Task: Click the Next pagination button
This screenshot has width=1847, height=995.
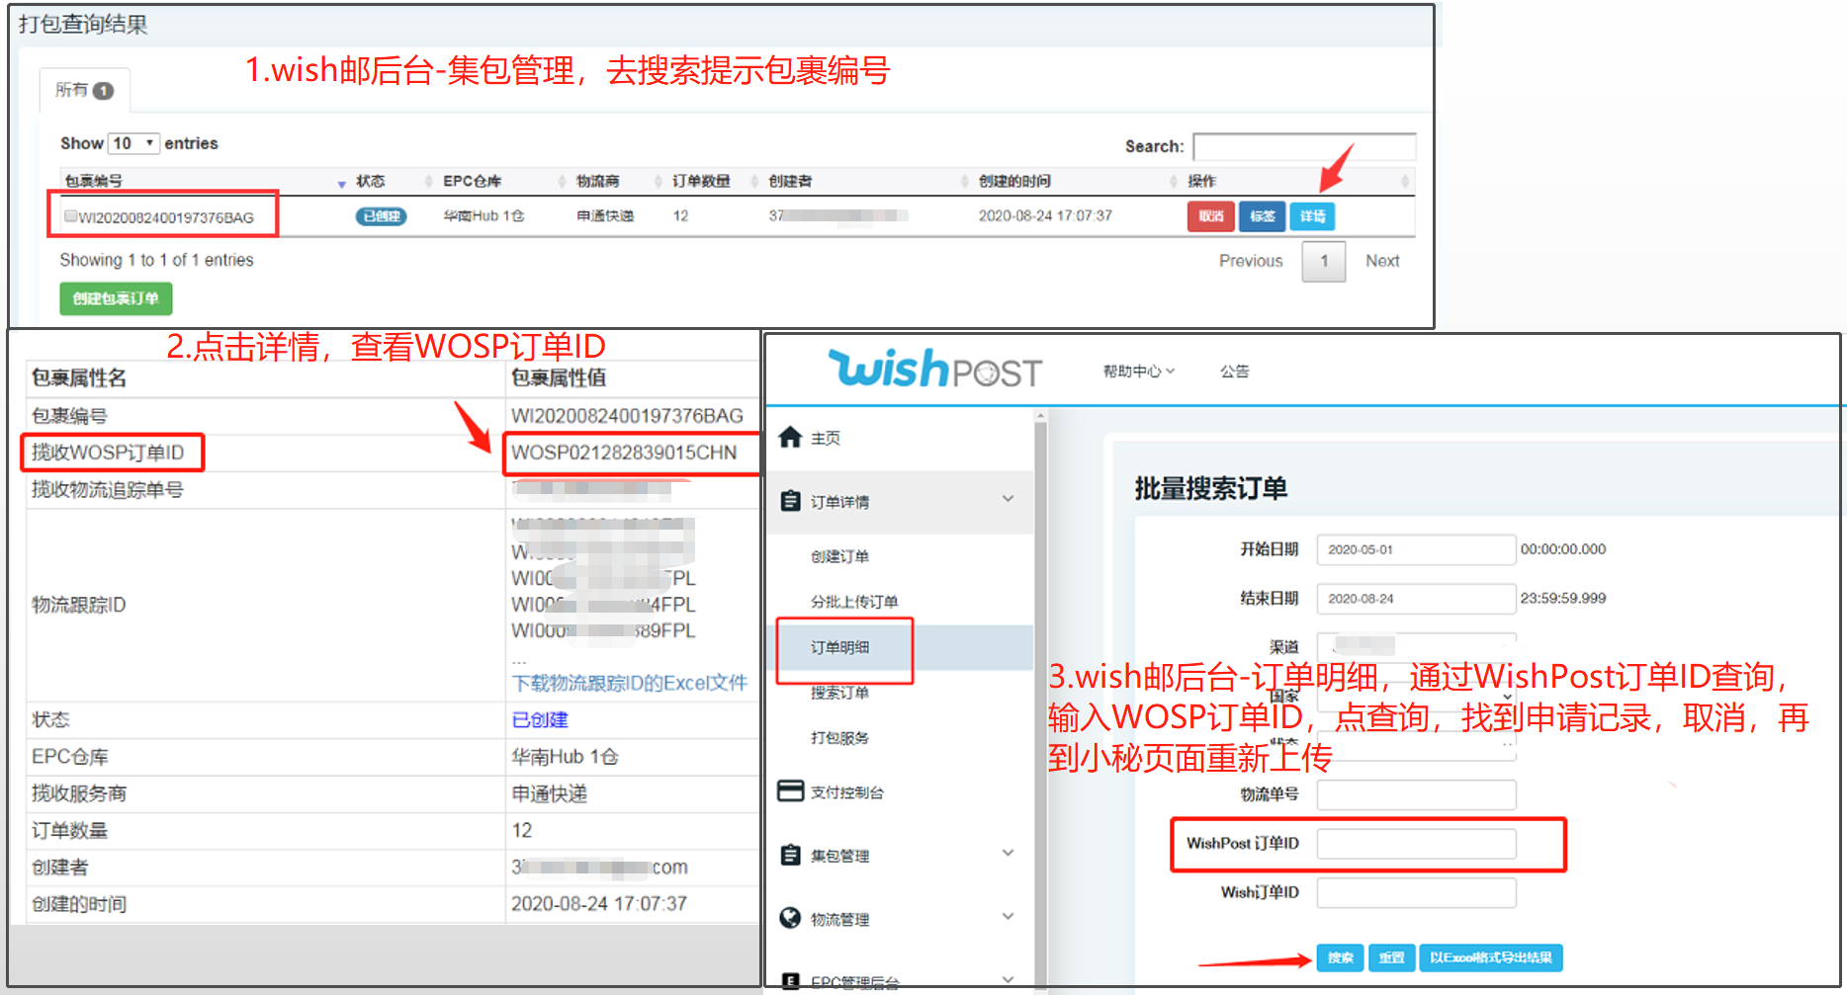Action: pyautogui.click(x=1382, y=261)
